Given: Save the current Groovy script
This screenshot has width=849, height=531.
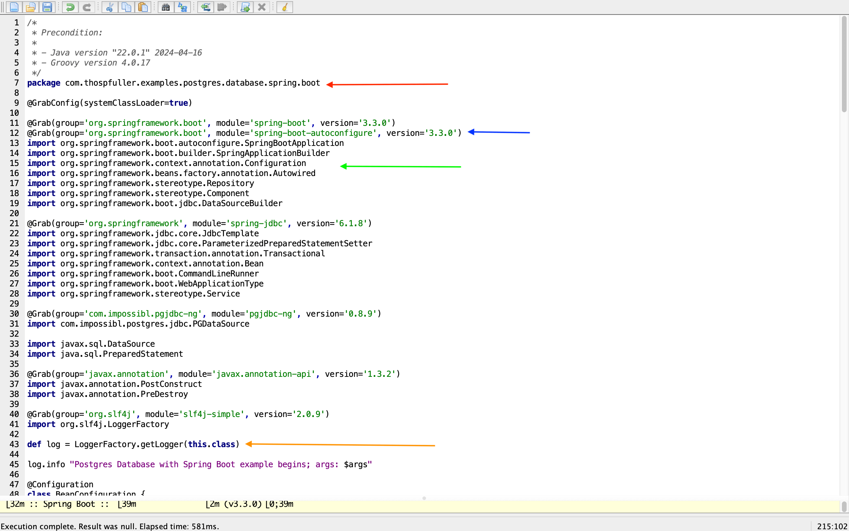Looking at the screenshot, I should click(48, 7).
